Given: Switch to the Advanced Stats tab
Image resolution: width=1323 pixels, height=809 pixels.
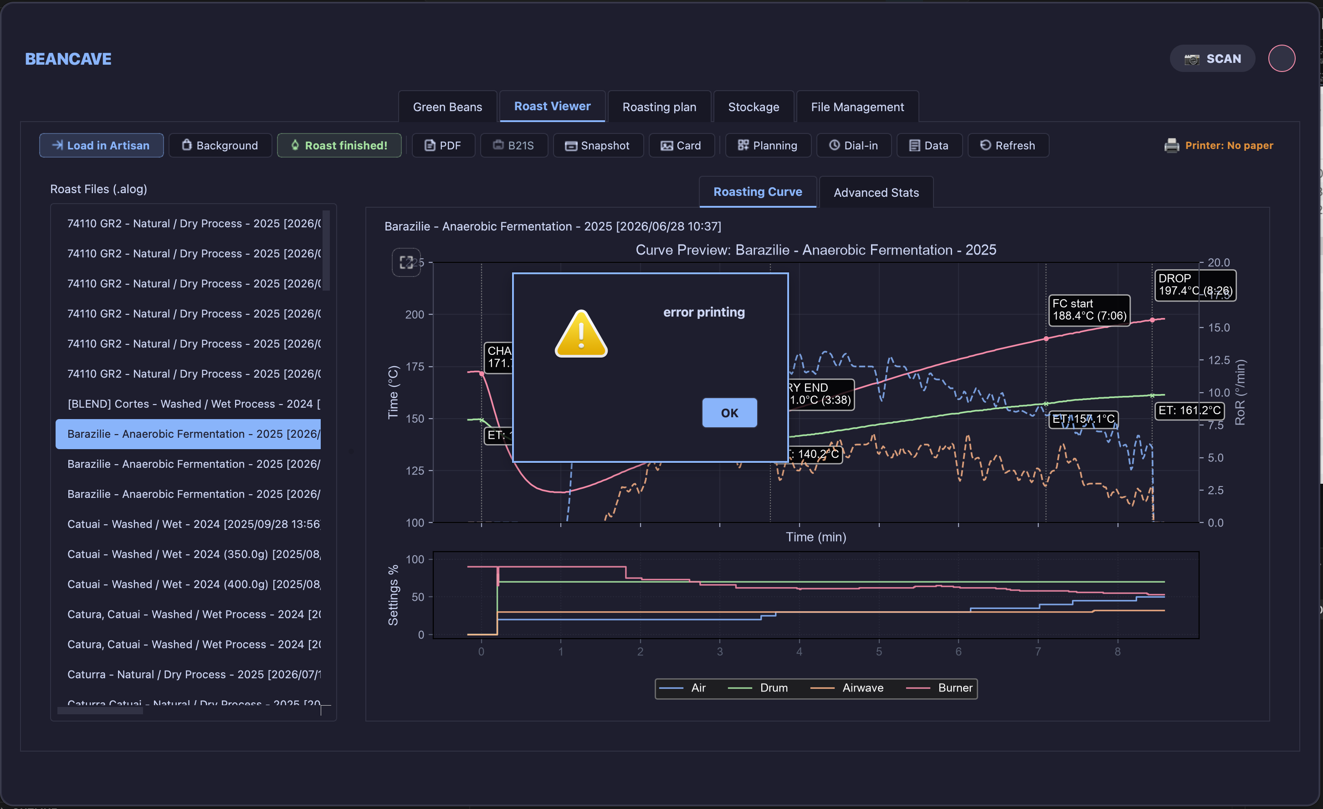Looking at the screenshot, I should (x=876, y=192).
